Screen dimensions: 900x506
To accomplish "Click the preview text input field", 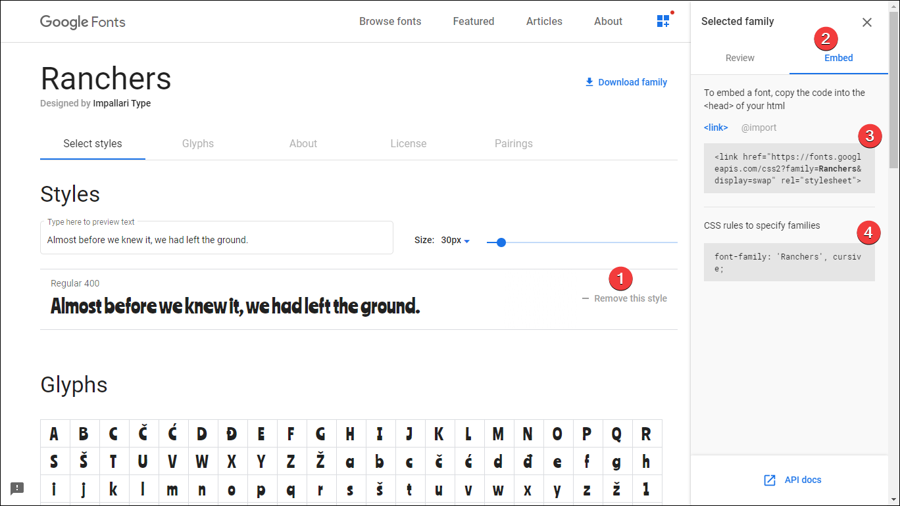I will tap(216, 238).
